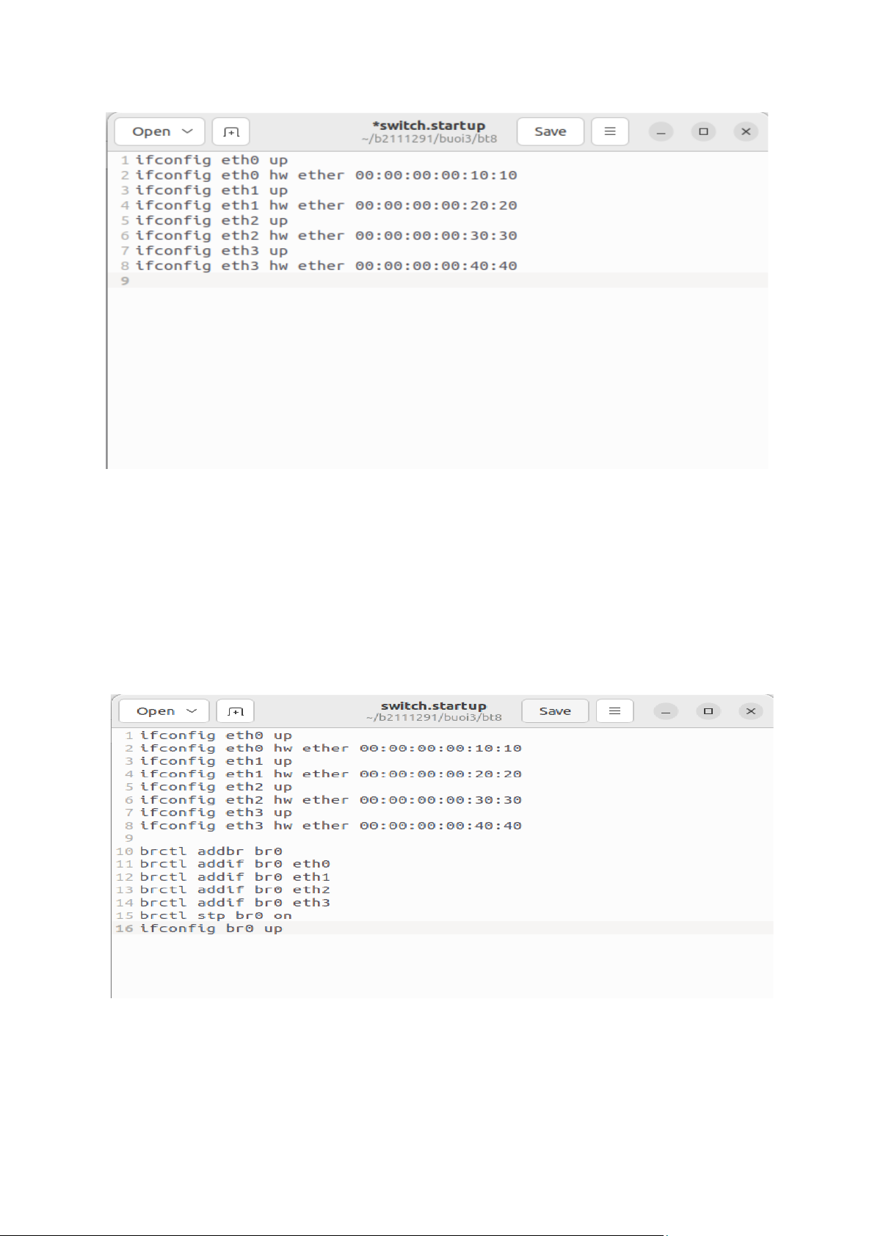Open hamburger menu in upper editor window
The width and height of the screenshot is (875, 1236).
pyautogui.click(x=610, y=131)
